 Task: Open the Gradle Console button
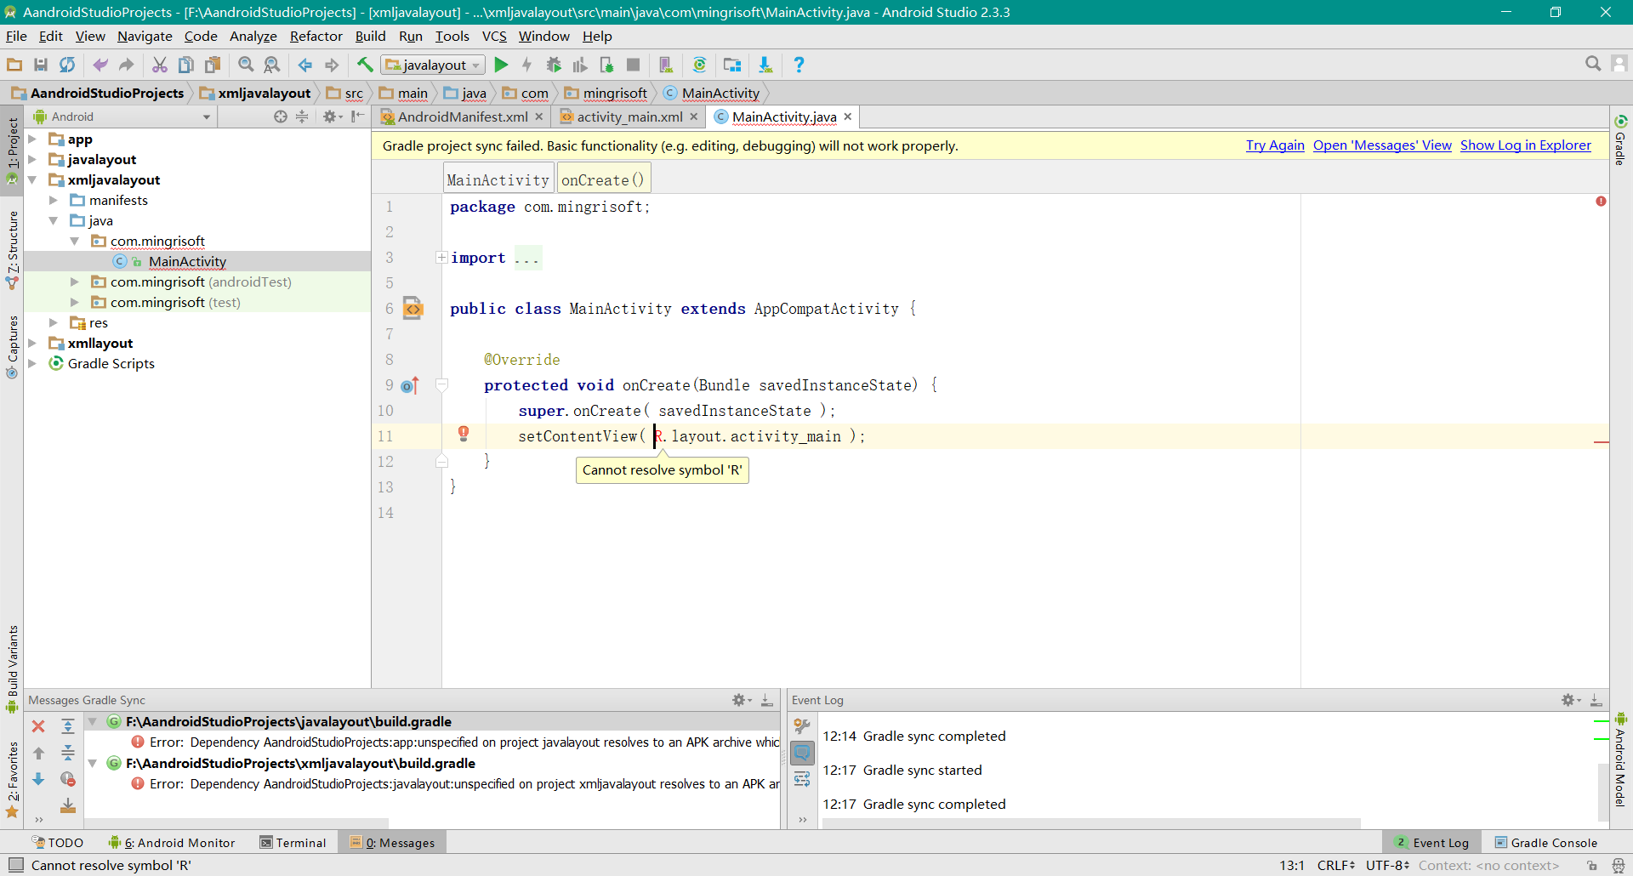tap(1546, 843)
